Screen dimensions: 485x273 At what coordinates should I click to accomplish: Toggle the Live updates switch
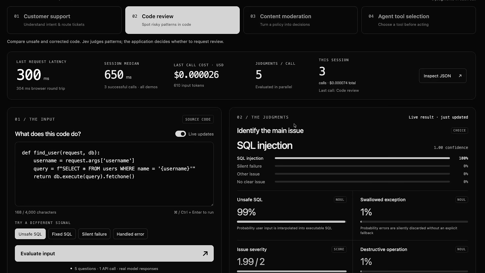click(181, 134)
